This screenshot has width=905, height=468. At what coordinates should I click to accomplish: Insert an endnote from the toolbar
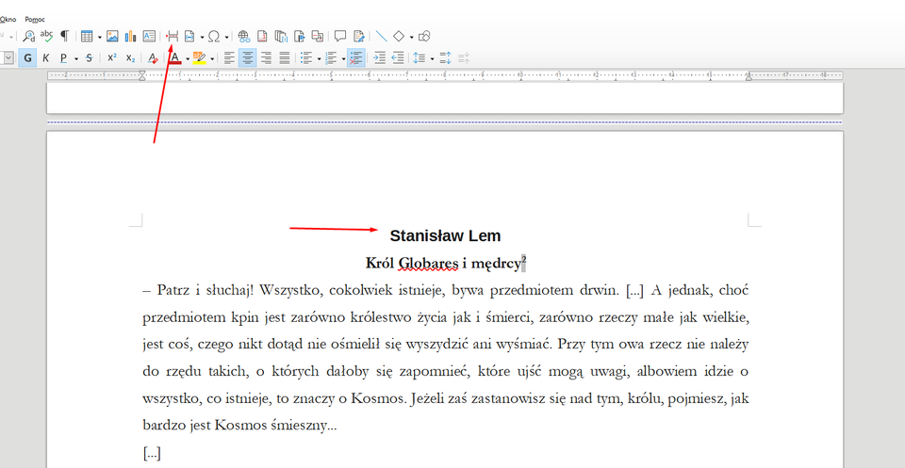tap(281, 37)
